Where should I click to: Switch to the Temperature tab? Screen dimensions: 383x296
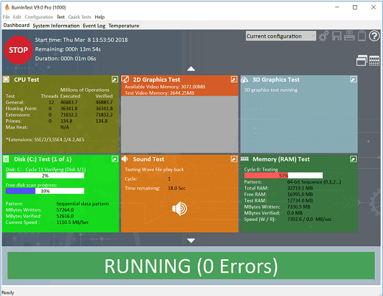point(124,25)
